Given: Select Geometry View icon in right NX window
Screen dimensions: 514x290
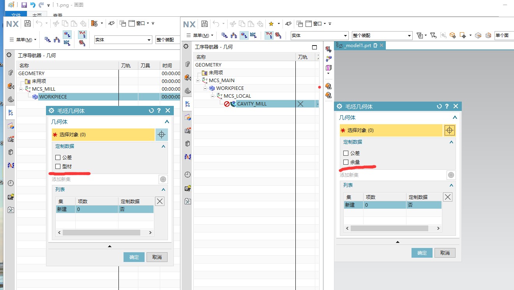Looking at the screenshot, I should tap(244, 35).
